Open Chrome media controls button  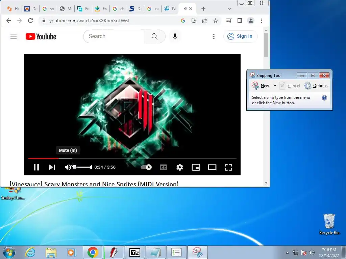point(229,21)
